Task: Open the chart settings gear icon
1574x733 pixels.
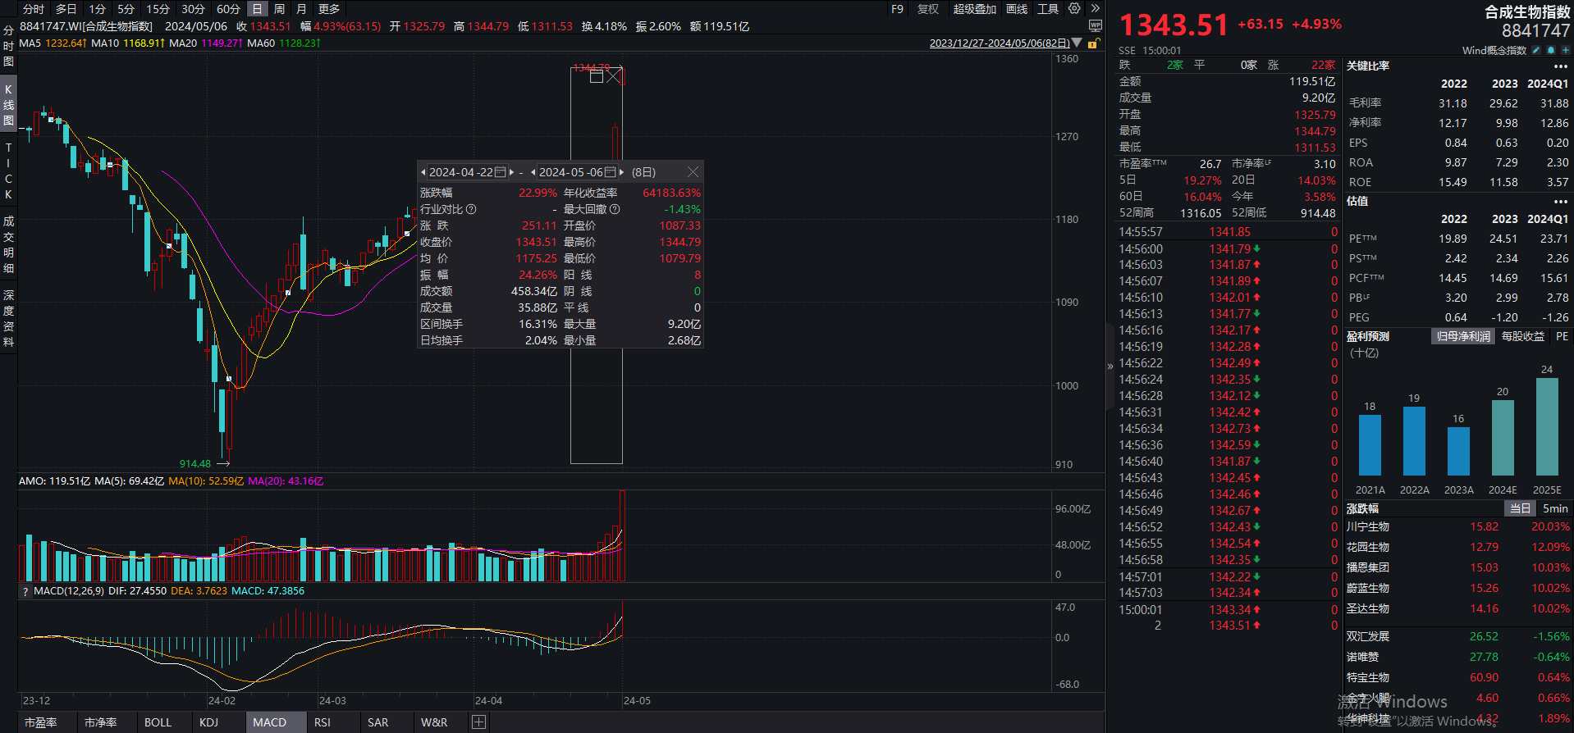Action: [1074, 9]
